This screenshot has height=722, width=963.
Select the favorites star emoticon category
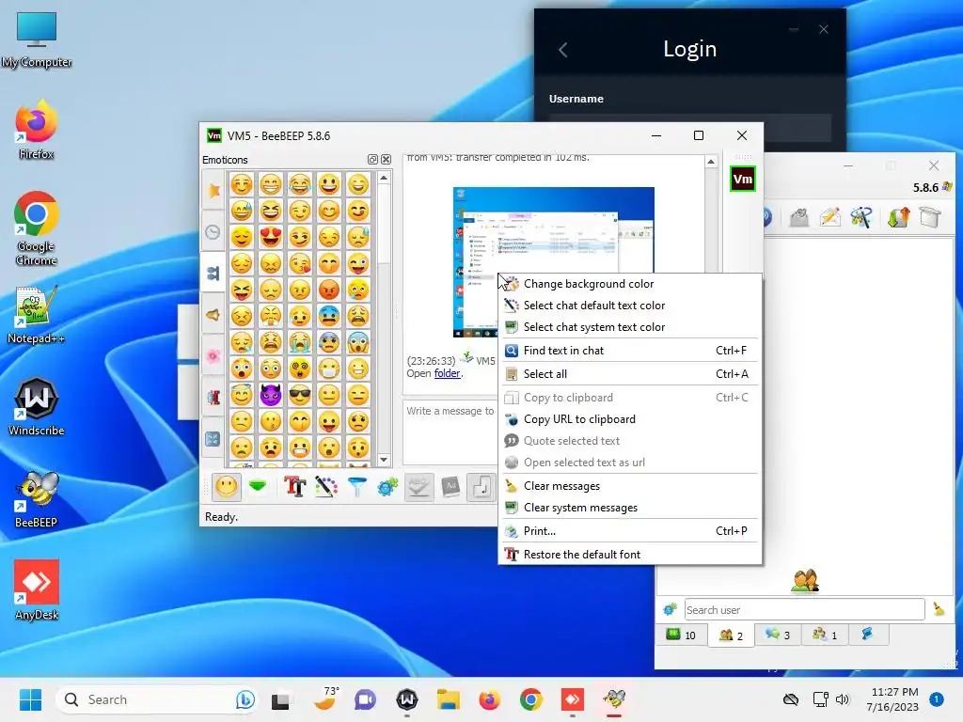click(213, 190)
